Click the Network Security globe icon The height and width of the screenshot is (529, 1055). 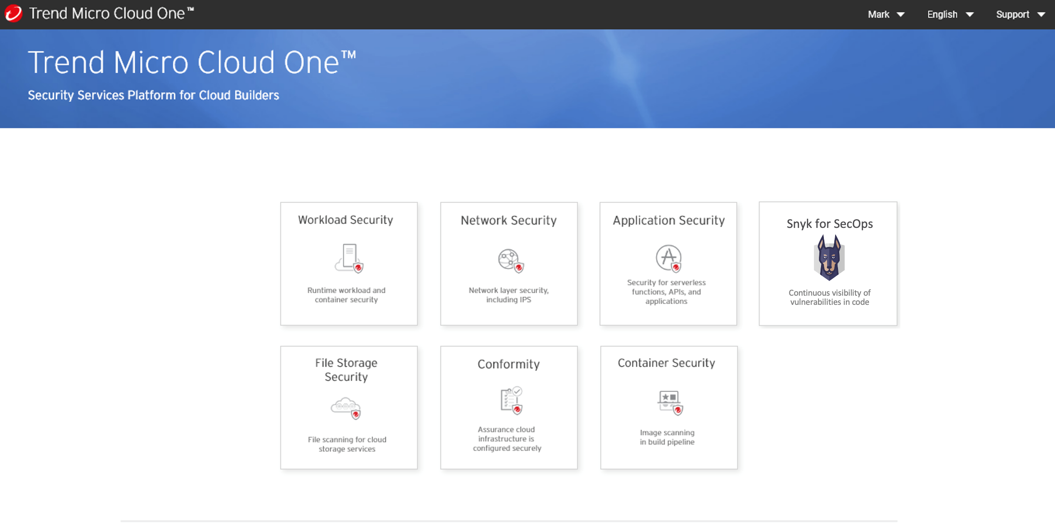(x=510, y=260)
